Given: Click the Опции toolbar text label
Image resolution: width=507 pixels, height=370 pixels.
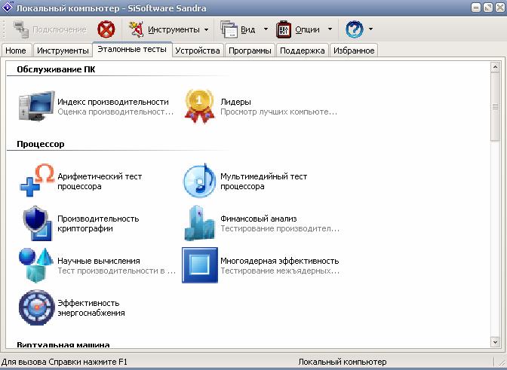Looking at the screenshot, I should coord(307,29).
